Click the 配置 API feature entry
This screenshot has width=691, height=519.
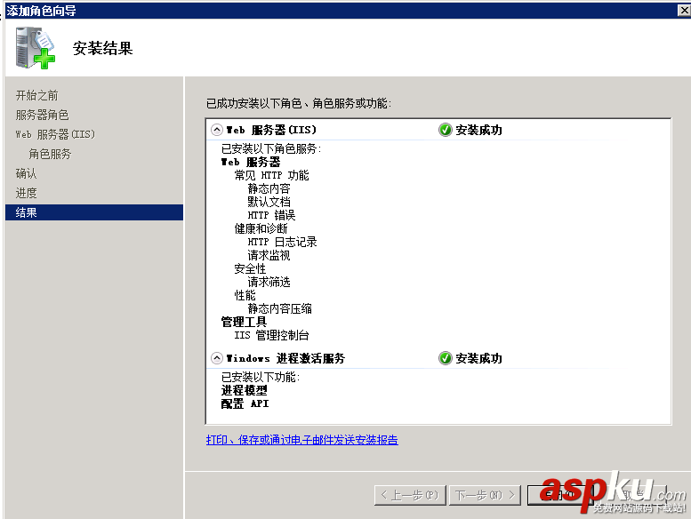click(245, 403)
